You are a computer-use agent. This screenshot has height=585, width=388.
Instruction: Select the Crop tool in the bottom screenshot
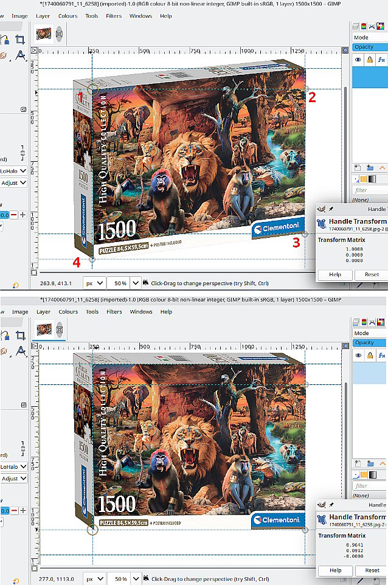click(x=20, y=336)
